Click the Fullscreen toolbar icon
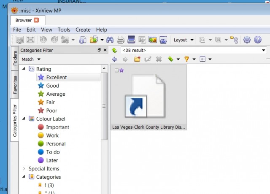The image size is (270, 194). tap(30, 40)
